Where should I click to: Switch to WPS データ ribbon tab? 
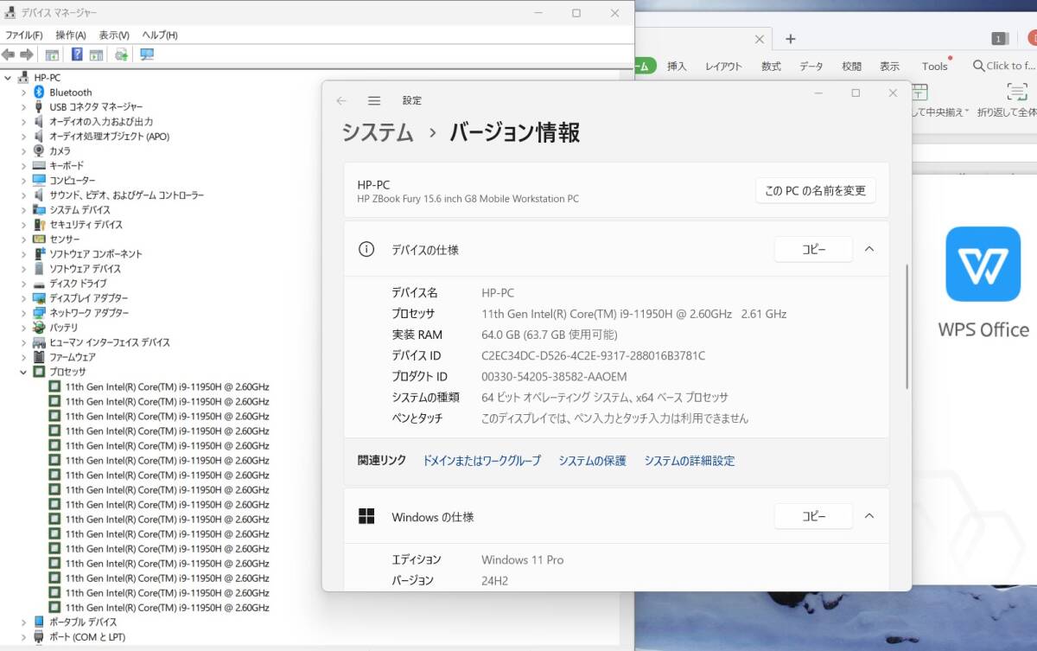click(x=811, y=66)
